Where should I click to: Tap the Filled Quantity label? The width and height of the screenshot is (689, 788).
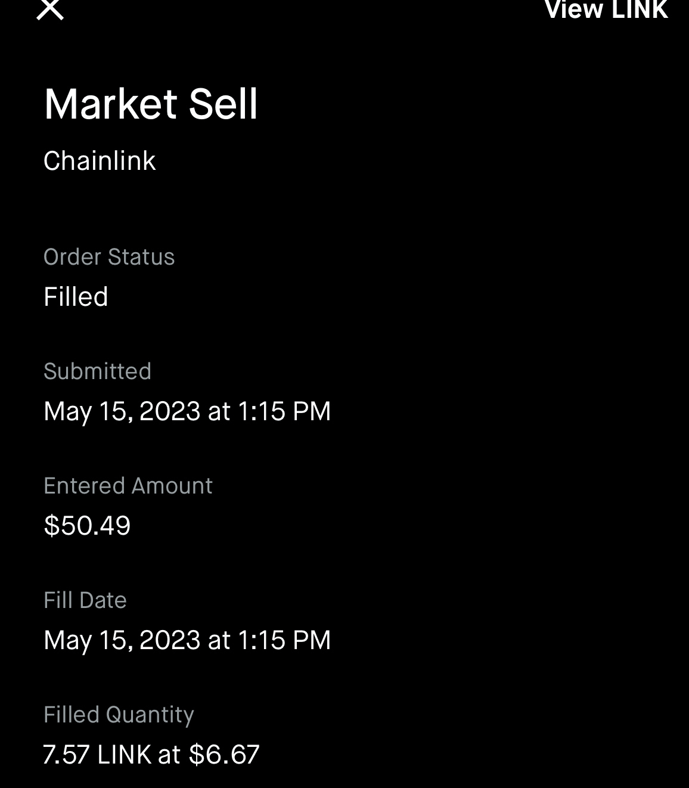[119, 715]
